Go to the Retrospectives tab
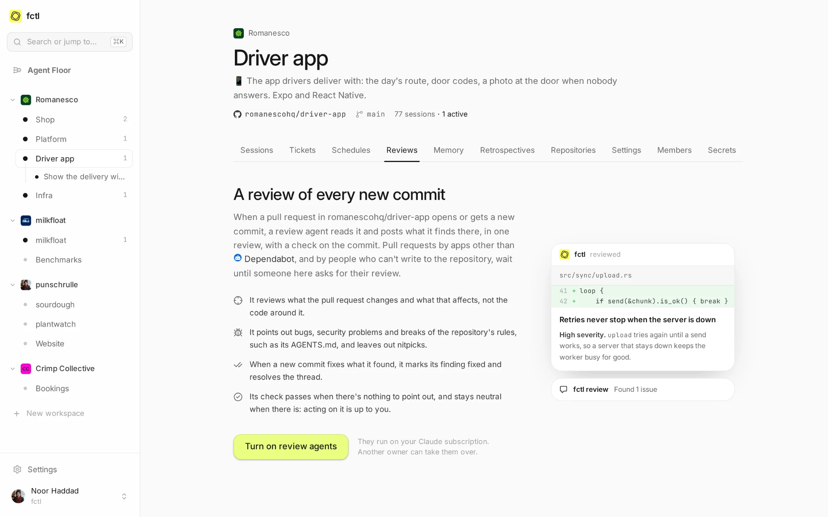The width and height of the screenshot is (828, 517). click(x=507, y=150)
